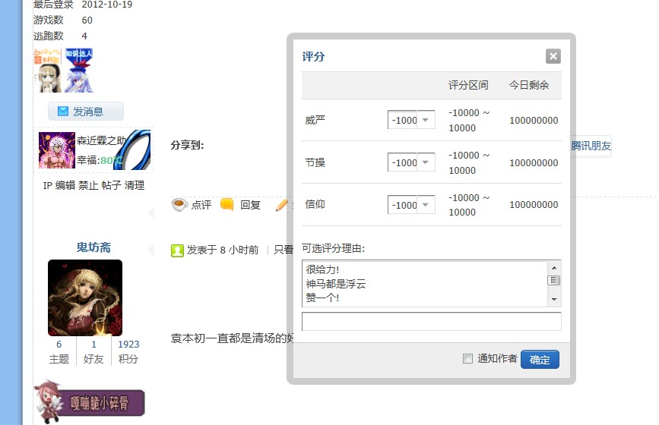The height and width of the screenshot is (425, 659).
Task: Click the 信仰 score input field
Action: point(403,205)
